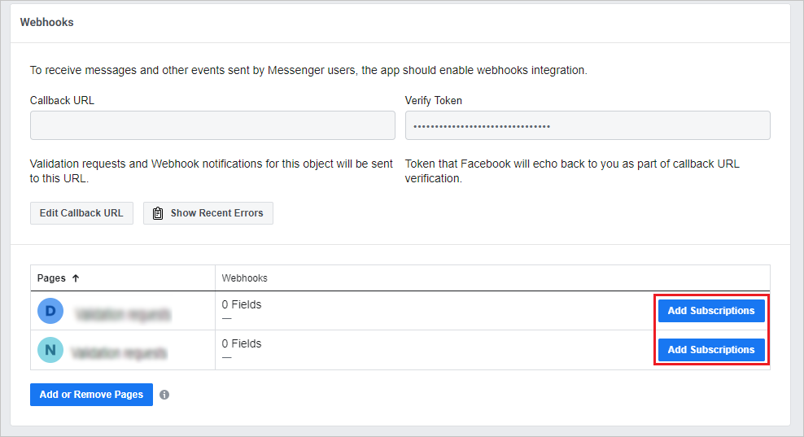Click "0 Fields" in the D page row
804x437 pixels.
click(x=242, y=305)
